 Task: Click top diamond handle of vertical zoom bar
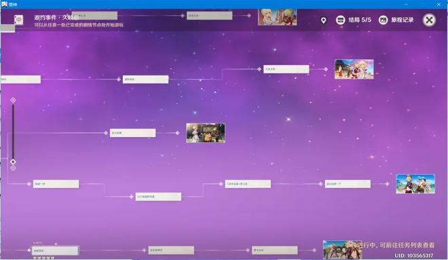tap(13, 100)
